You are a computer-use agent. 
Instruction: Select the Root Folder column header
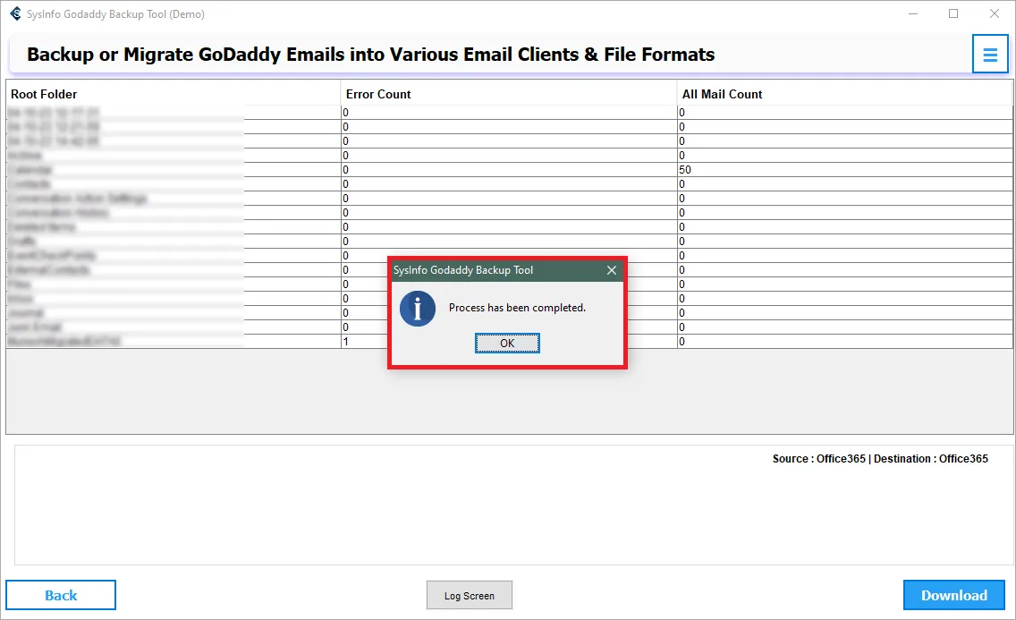click(173, 94)
